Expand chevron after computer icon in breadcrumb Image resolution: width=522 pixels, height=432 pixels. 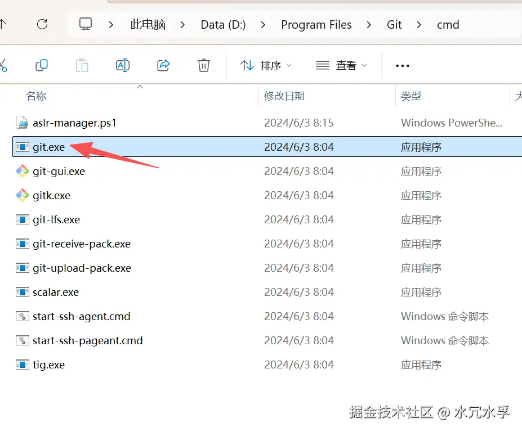click(111, 25)
